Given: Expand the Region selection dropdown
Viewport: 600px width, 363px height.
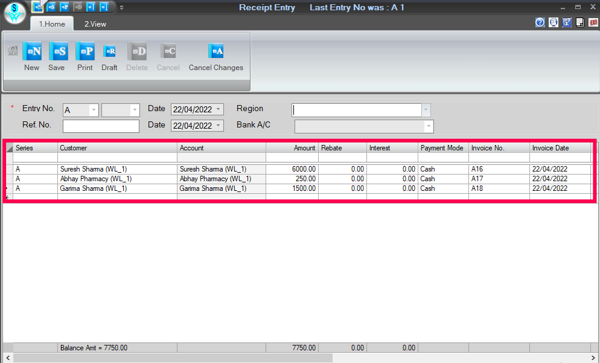Looking at the screenshot, I should click(426, 109).
